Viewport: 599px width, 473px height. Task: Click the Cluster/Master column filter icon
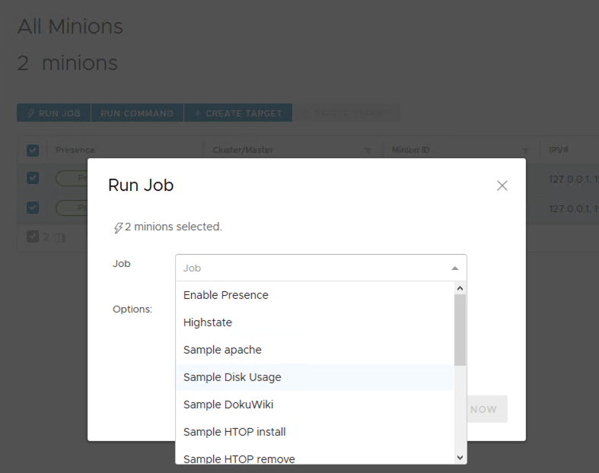(367, 151)
